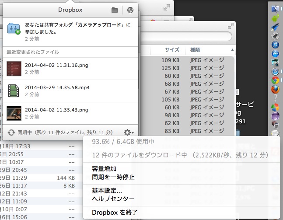This screenshot has height=220, width=283.
Task: Open the blue rocket app in Dock
Action: [275, 27]
